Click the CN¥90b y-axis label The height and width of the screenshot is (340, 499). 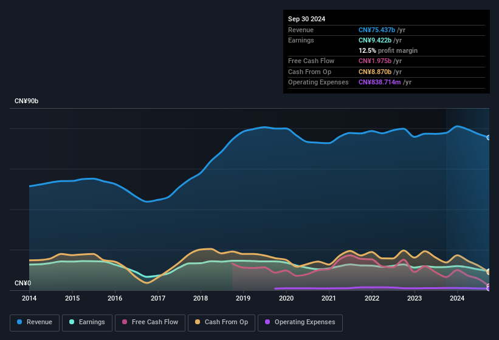click(x=26, y=101)
